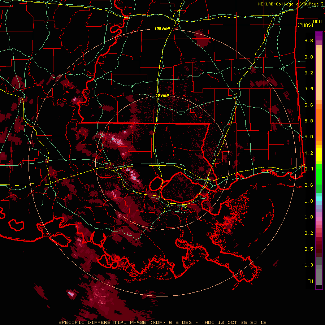This screenshot has width=325, height=325.
Task: Click the -1.3 value on the color scale
Action: (307, 265)
